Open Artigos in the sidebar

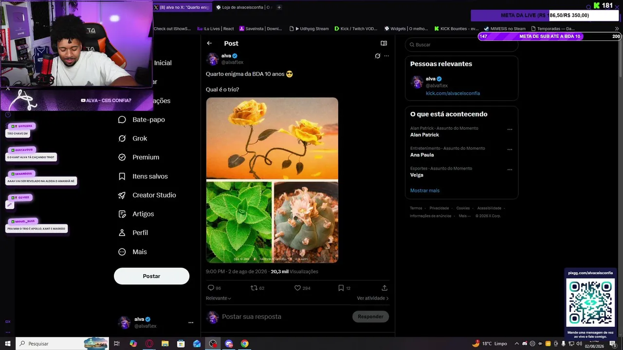click(136, 214)
